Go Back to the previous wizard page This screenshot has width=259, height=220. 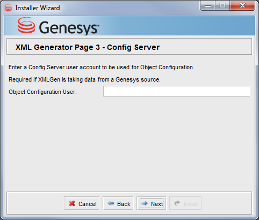tap(118, 203)
